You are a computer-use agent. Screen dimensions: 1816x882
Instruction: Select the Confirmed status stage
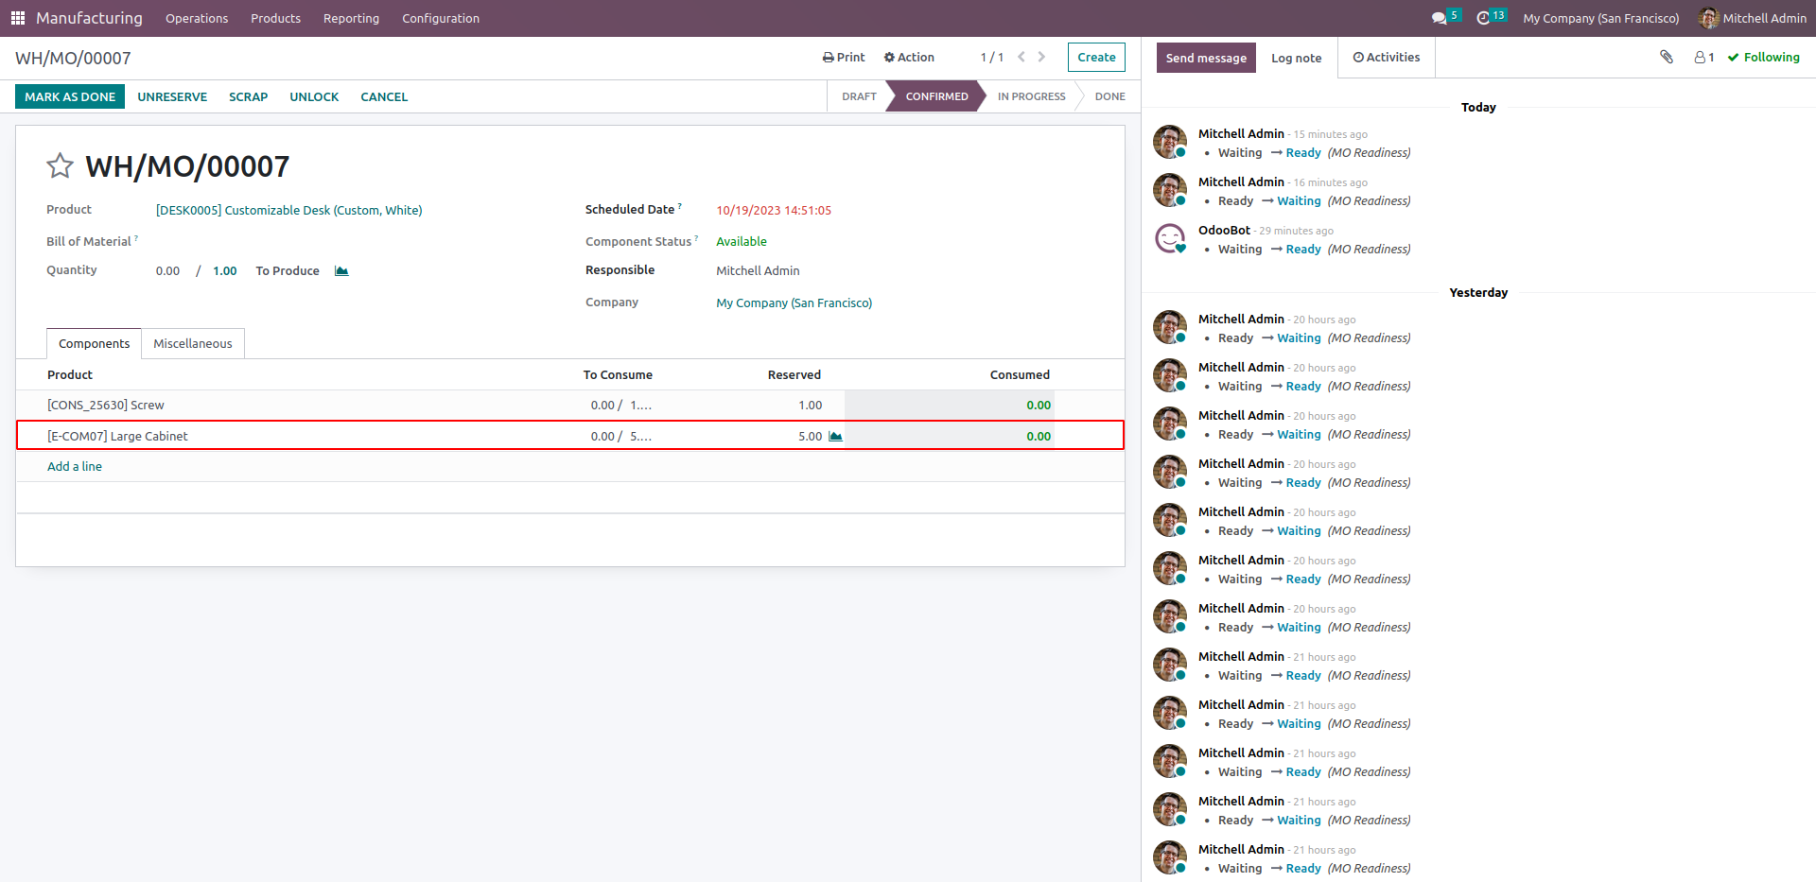(936, 96)
